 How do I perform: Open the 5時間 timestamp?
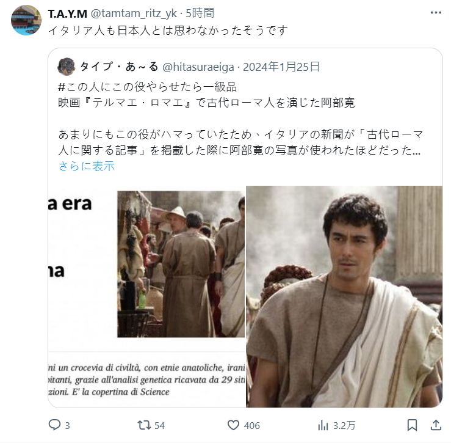200,13
